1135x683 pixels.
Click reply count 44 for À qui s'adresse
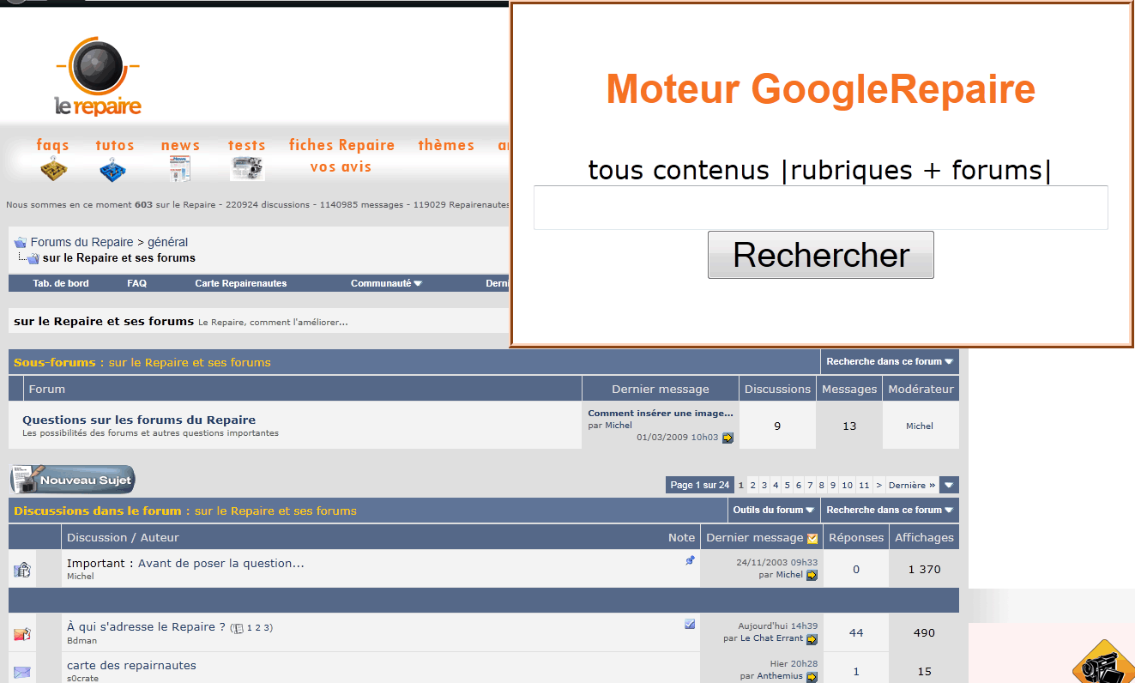pyautogui.click(x=856, y=632)
